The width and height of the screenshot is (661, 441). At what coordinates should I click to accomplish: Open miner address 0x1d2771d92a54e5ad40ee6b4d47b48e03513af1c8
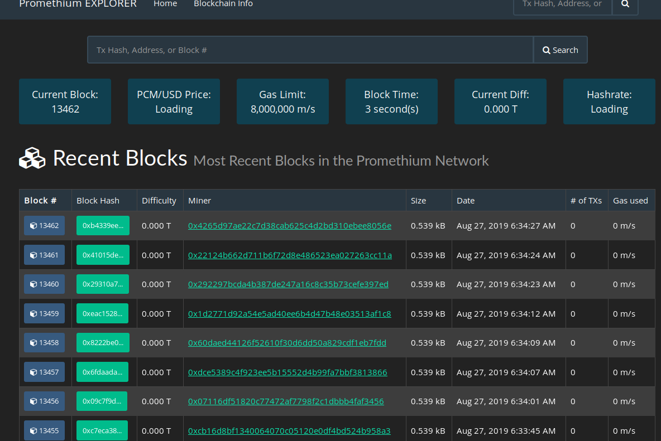(290, 313)
